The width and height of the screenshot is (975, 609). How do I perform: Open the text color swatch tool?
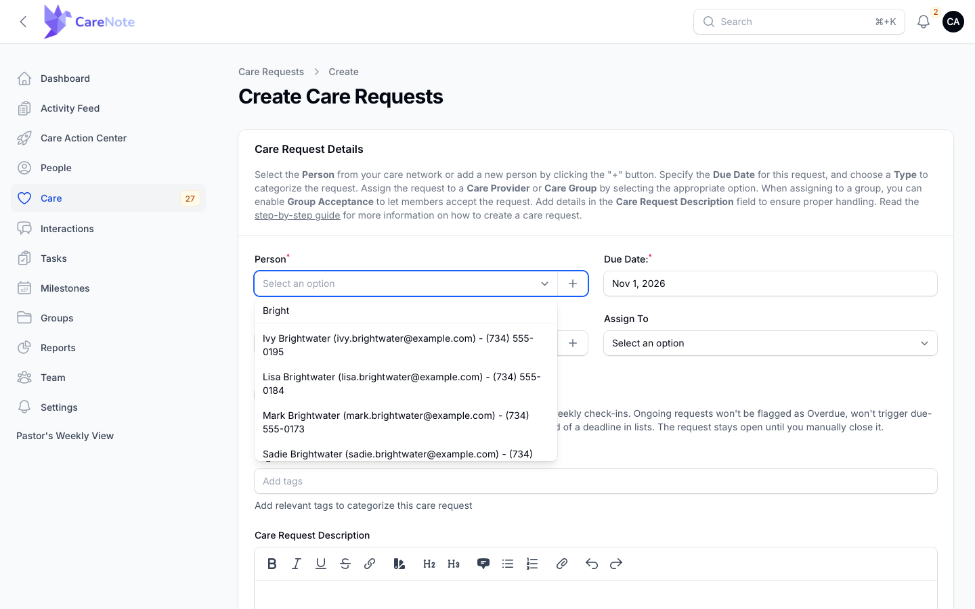[x=399, y=564]
